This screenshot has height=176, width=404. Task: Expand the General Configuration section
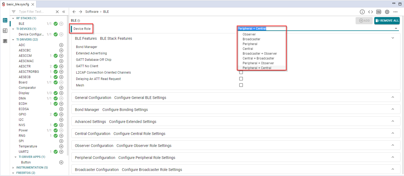click(392, 97)
